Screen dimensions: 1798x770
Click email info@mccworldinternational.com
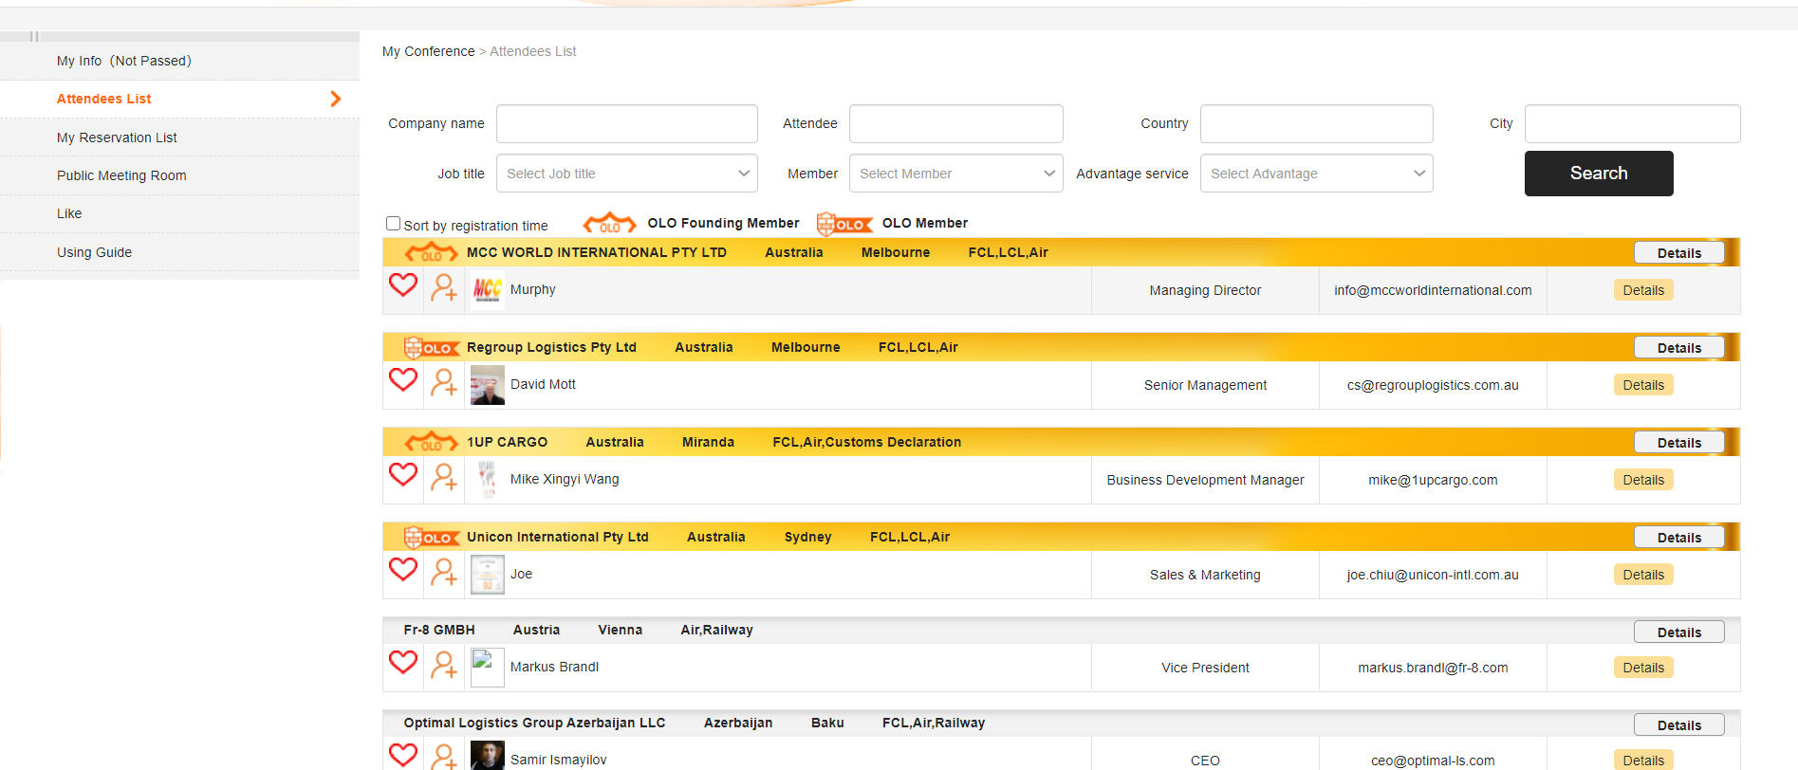pyautogui.click(x=1433, y=290)
